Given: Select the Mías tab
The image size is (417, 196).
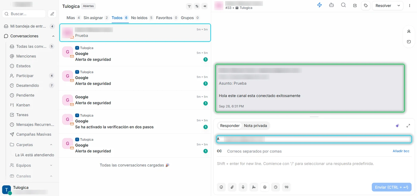Looking at the screenshot, I should point(73,18).
